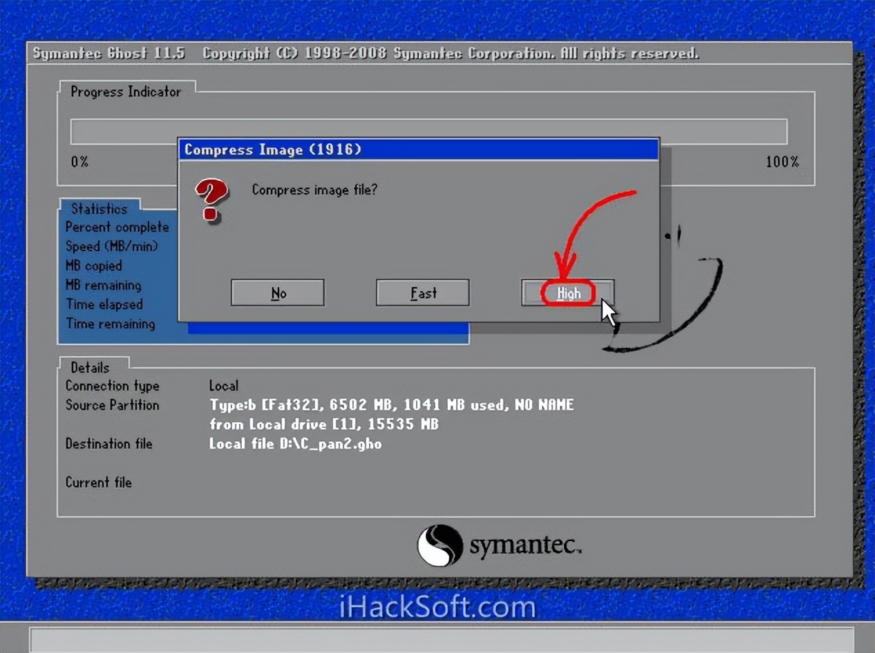Click the red question mark icon
Viewport: 875px width, 653px height.
tap(211, 199)
